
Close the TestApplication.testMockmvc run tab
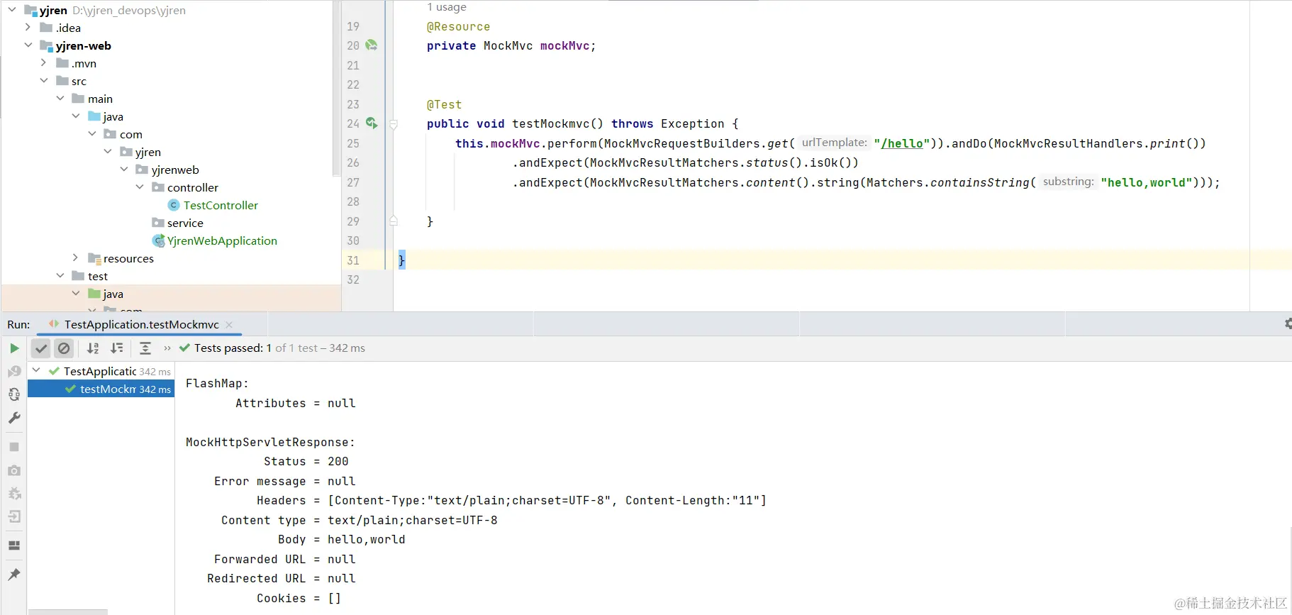point(229,325)
